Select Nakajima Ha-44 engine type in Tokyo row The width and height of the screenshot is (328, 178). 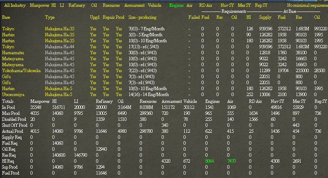[x=60, y=47]
